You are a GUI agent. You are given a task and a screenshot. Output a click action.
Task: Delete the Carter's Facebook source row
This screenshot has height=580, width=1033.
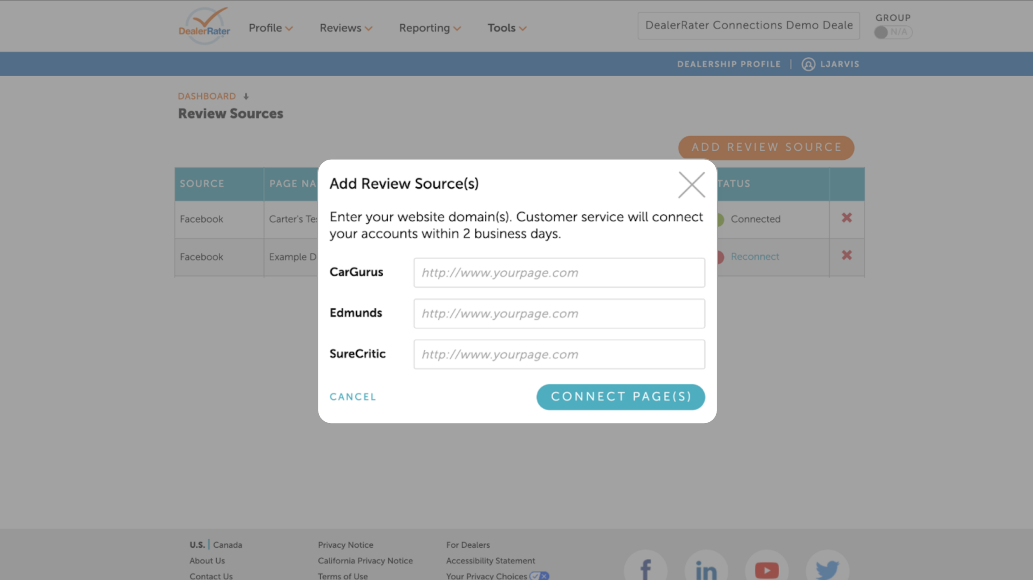[x=847, y=218]
